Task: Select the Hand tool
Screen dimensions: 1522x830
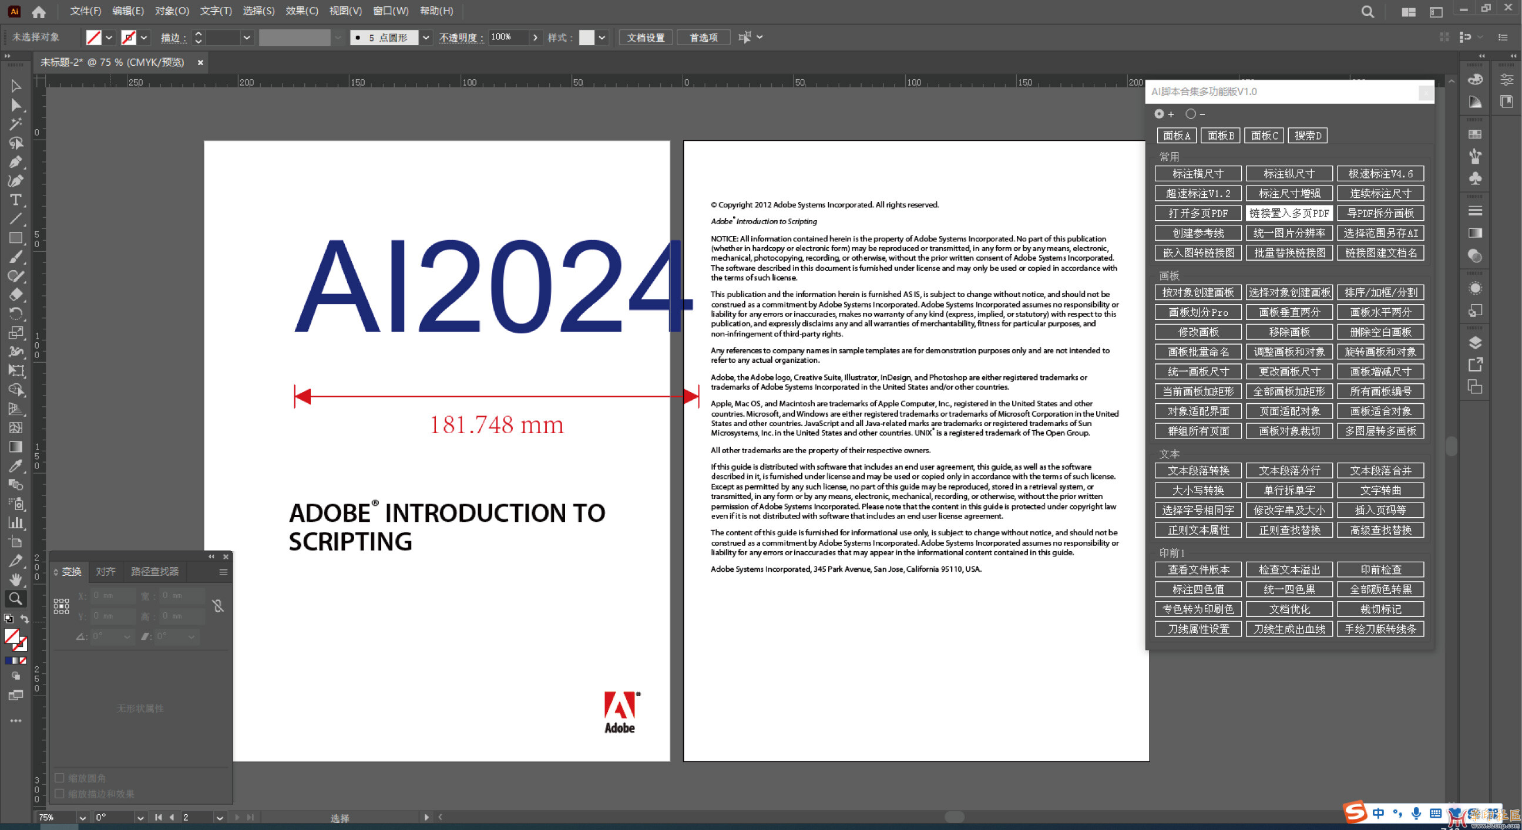Action: coord(16,579)
